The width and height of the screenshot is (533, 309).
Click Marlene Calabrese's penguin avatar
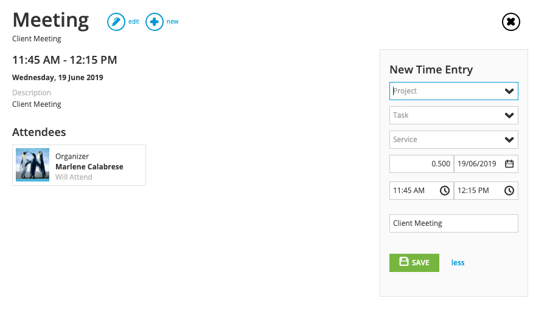pos(33,165)
